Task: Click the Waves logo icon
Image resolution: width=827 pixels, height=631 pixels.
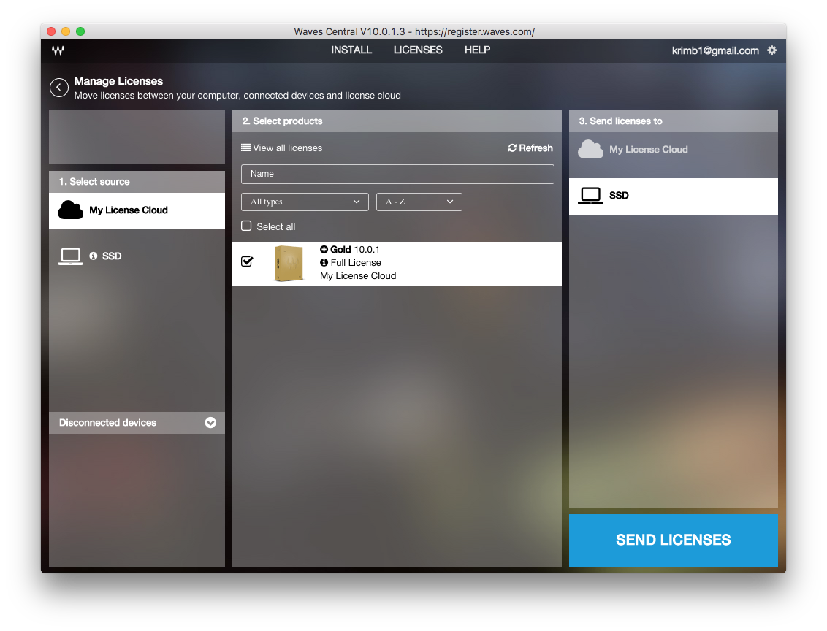Action: [58, 50]
